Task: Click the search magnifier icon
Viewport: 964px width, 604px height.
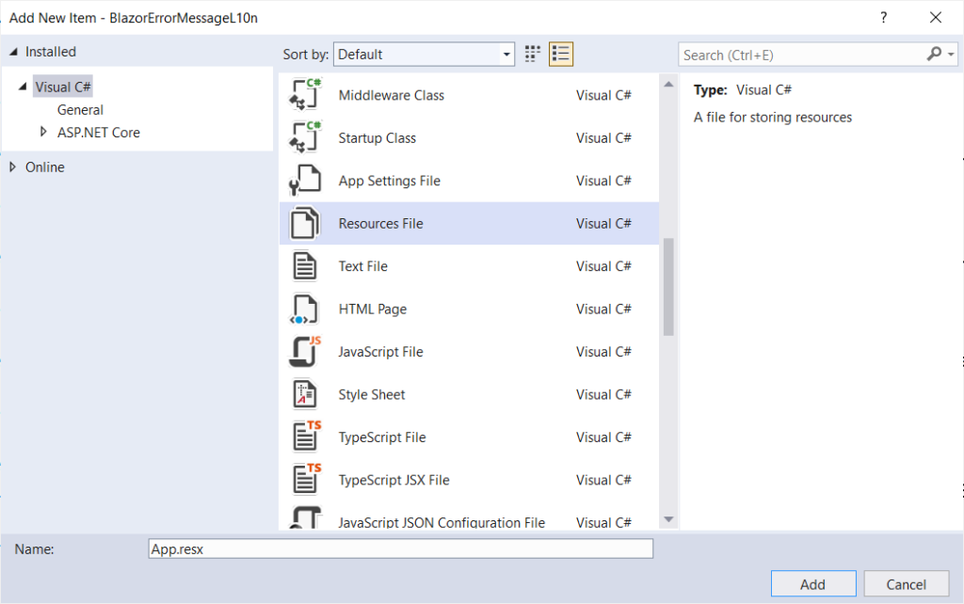Action: click(934, 54)
